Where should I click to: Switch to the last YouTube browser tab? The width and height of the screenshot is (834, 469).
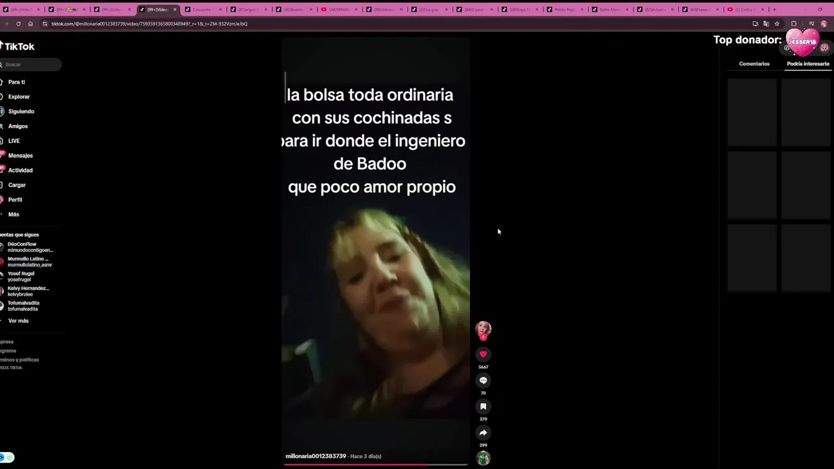[x=744, y=9]
